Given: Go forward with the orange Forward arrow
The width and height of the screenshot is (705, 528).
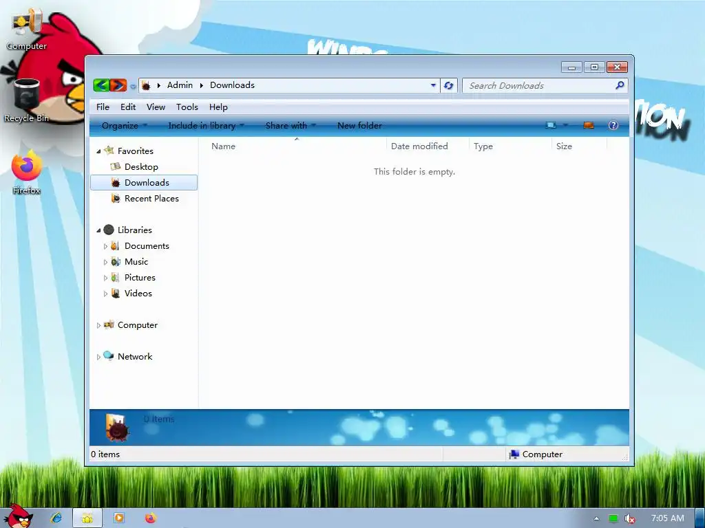Looking at the screenshot, I should click(x=118, y=85).
